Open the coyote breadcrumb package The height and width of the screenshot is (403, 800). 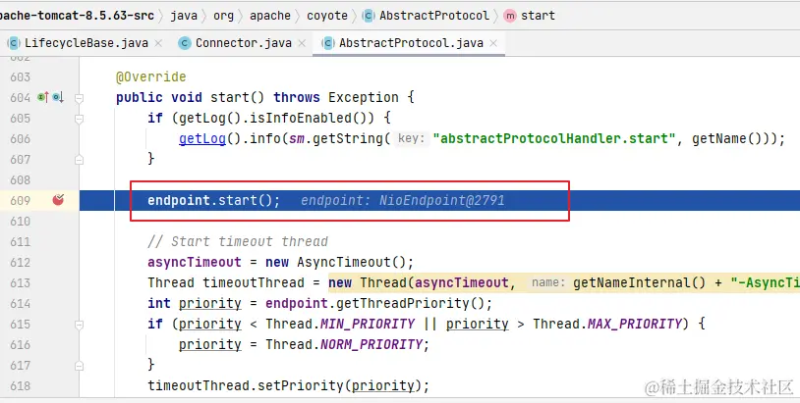pos(327,16)
